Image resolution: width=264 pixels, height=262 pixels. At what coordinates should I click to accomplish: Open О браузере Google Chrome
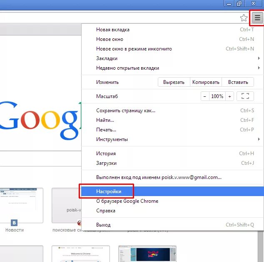(x=172, y=201)
